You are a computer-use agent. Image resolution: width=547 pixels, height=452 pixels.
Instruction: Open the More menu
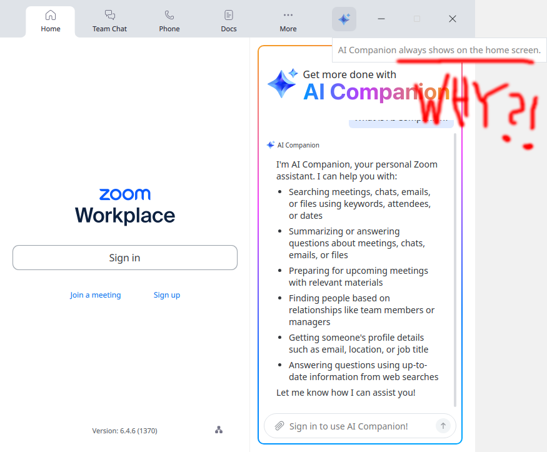[288, 21]
